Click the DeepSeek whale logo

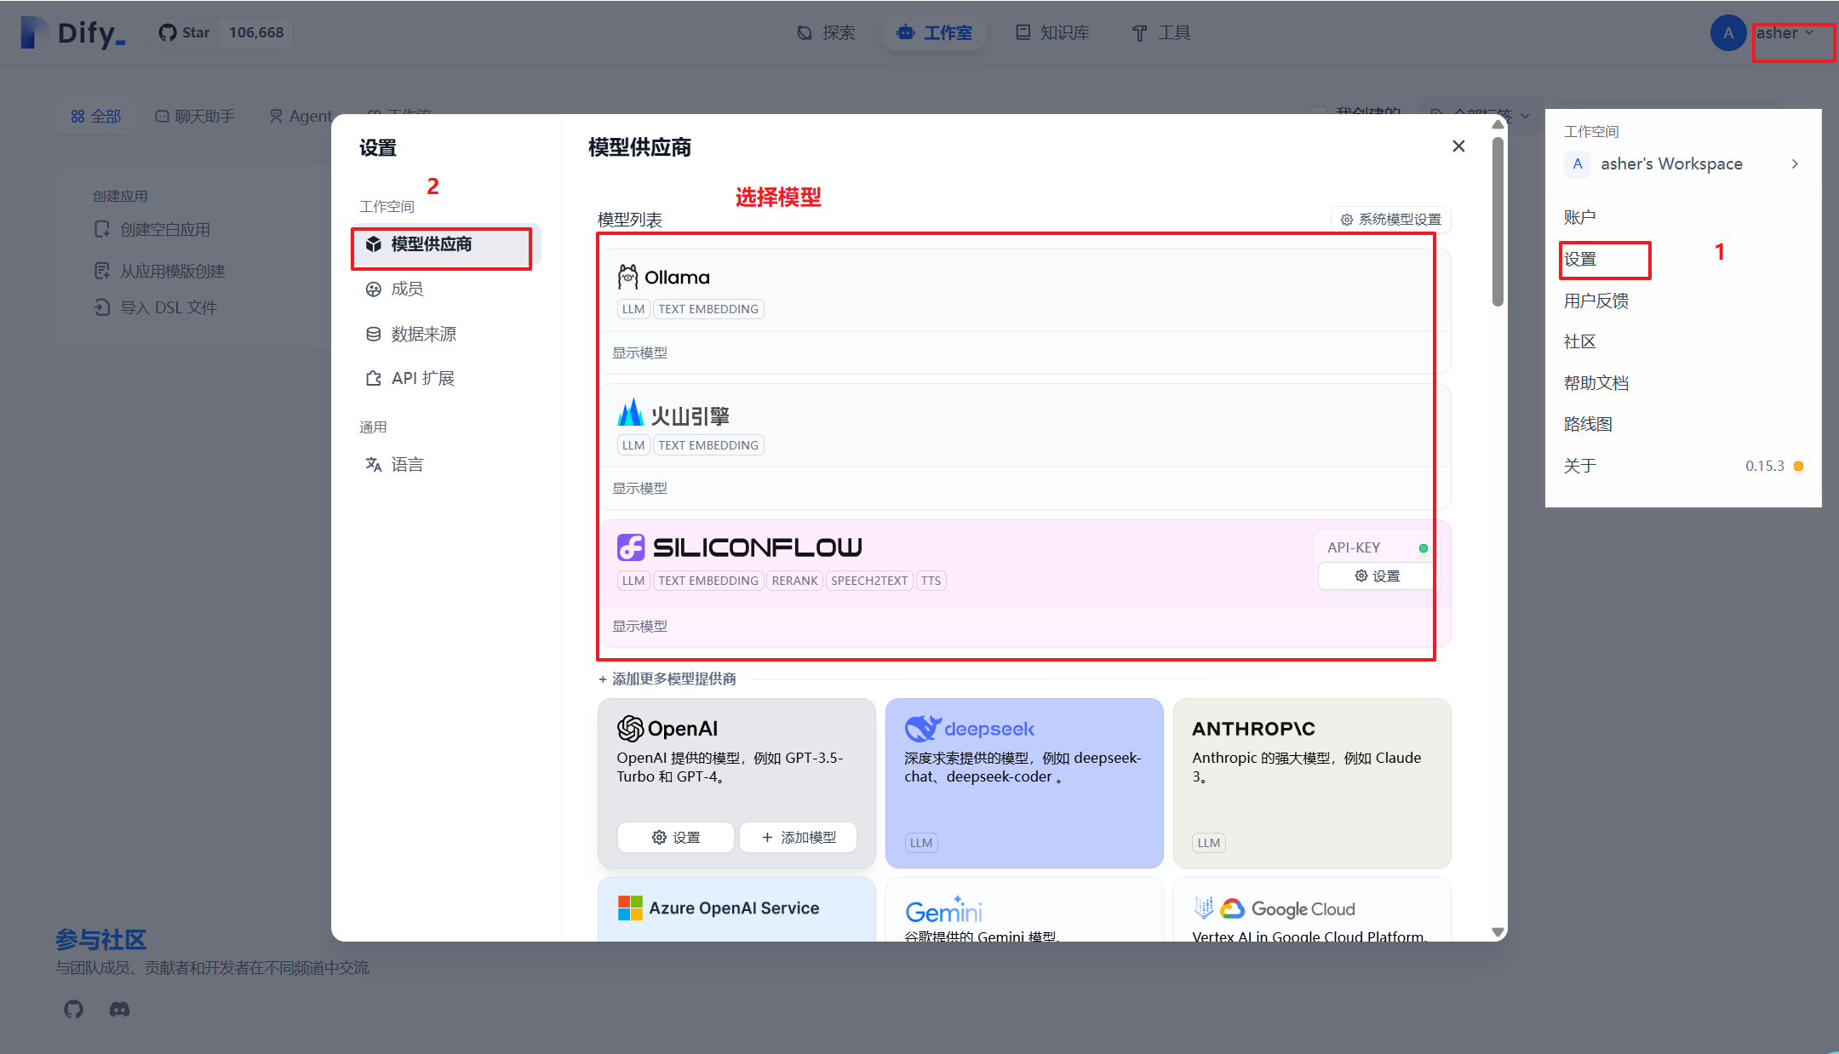[x=922, y=729]
